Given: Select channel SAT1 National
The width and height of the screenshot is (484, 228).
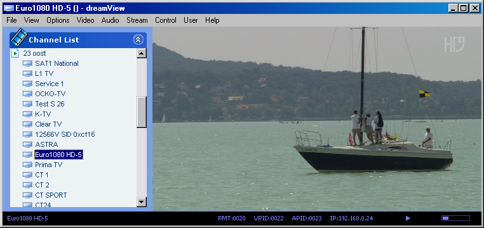Looking at the screenshot, I should (57, 64).
